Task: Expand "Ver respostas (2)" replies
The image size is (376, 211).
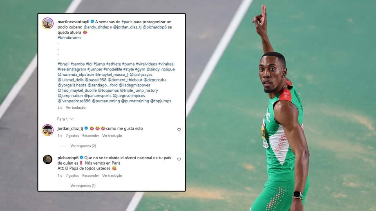Action: coord(83,146)
